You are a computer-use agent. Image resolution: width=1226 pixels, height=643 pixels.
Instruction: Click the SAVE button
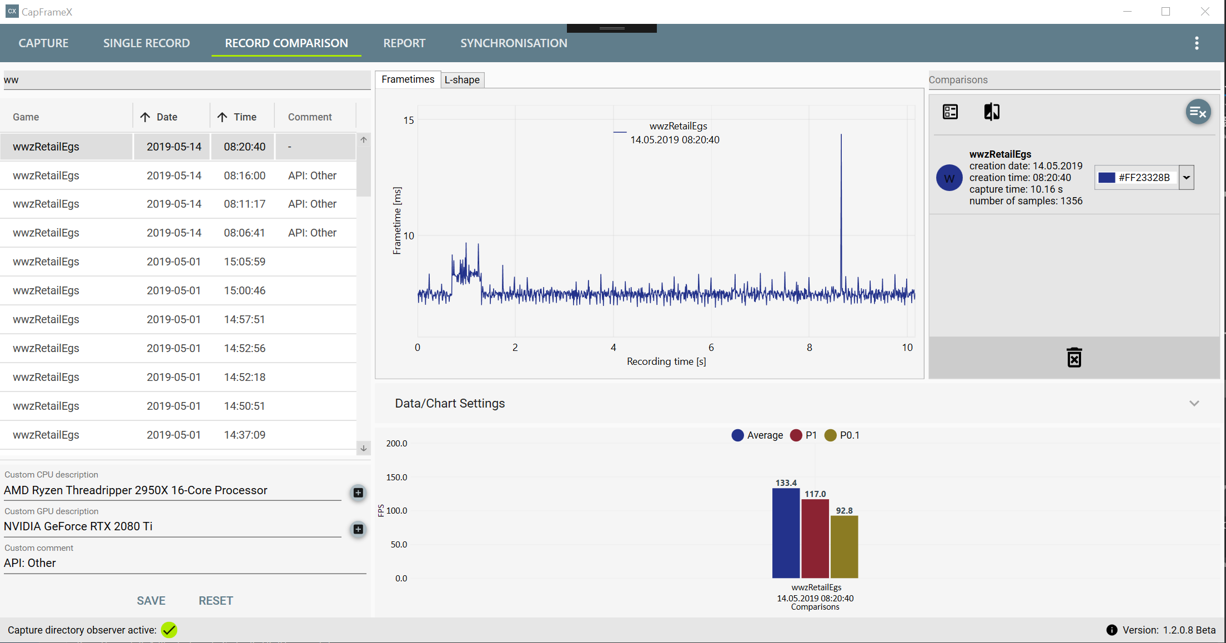pos(151,601)
